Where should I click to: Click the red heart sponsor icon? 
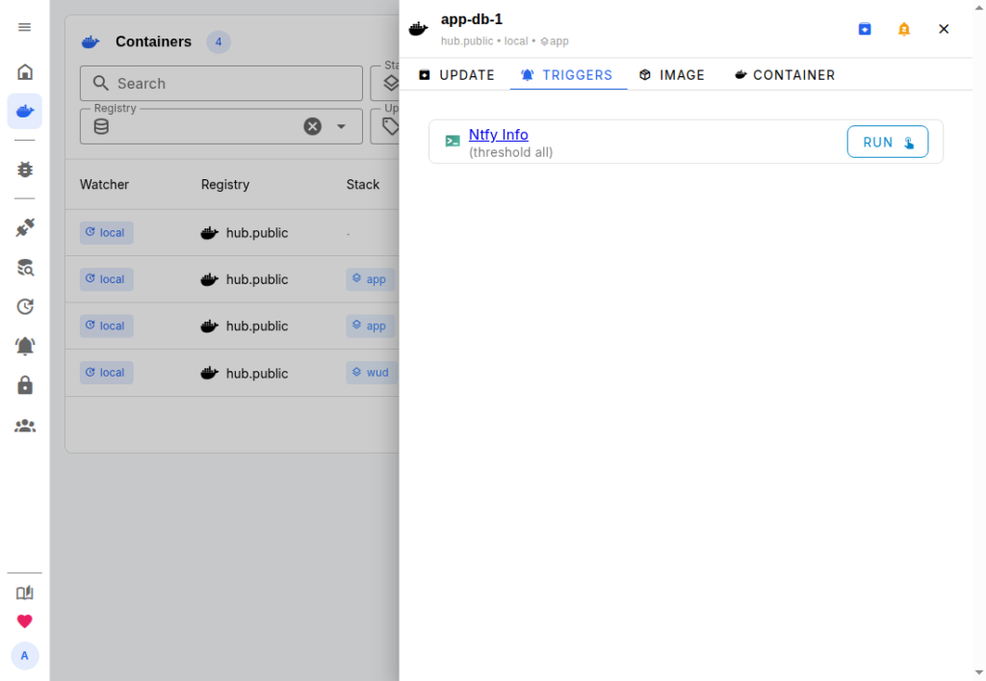tap(24, 621)
